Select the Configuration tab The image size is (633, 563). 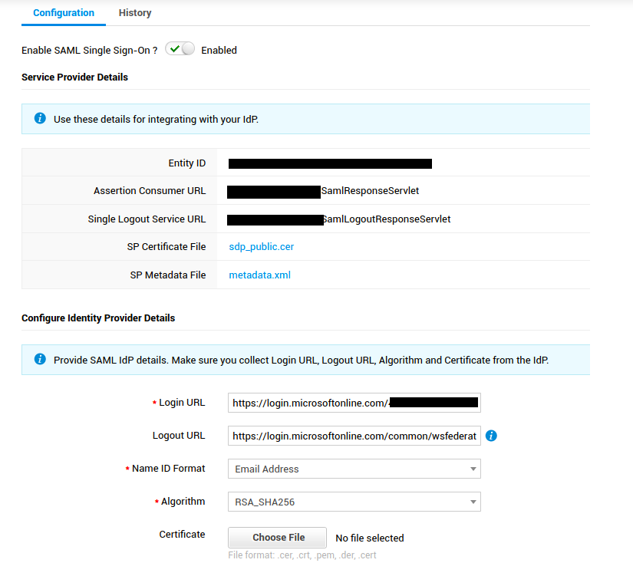64,13
